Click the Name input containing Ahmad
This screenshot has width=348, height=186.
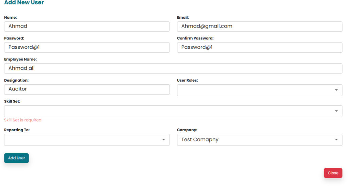[87, 27]
